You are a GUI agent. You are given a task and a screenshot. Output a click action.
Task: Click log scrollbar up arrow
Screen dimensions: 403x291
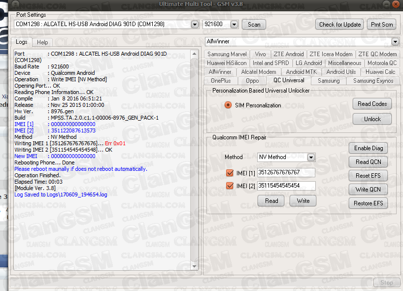point(194,54)
